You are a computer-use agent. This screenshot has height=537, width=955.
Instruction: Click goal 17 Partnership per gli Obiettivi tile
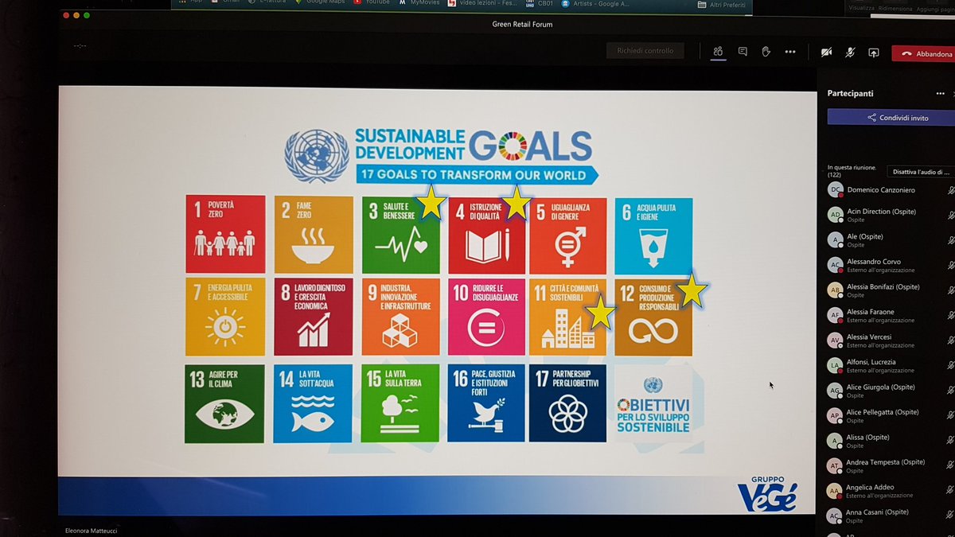pyautogui.click(x=567, y=403)
